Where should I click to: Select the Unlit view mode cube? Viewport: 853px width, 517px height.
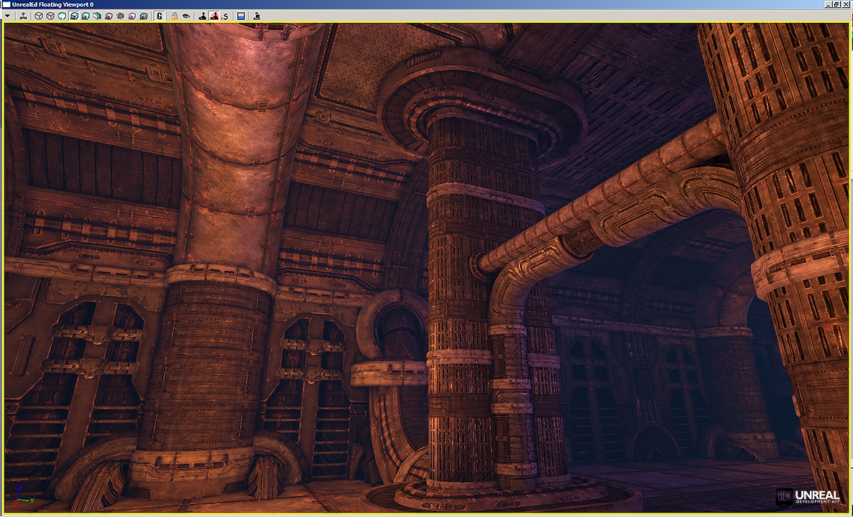62,16
